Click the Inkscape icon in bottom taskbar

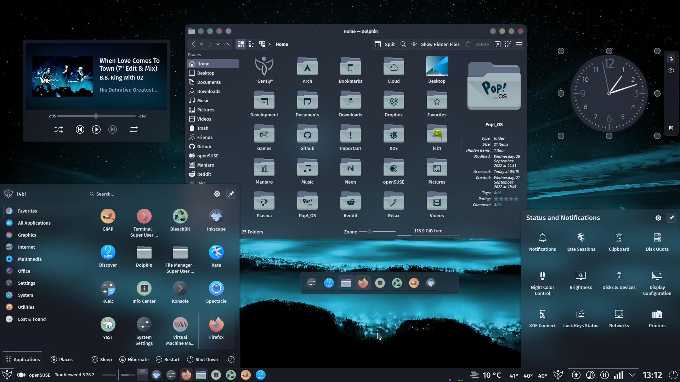157,375
